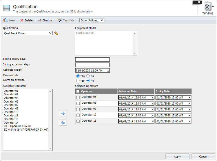Collapse header using double-chevron icon
217x161 pixels.
pyautogui.click(x=199, y=2)
